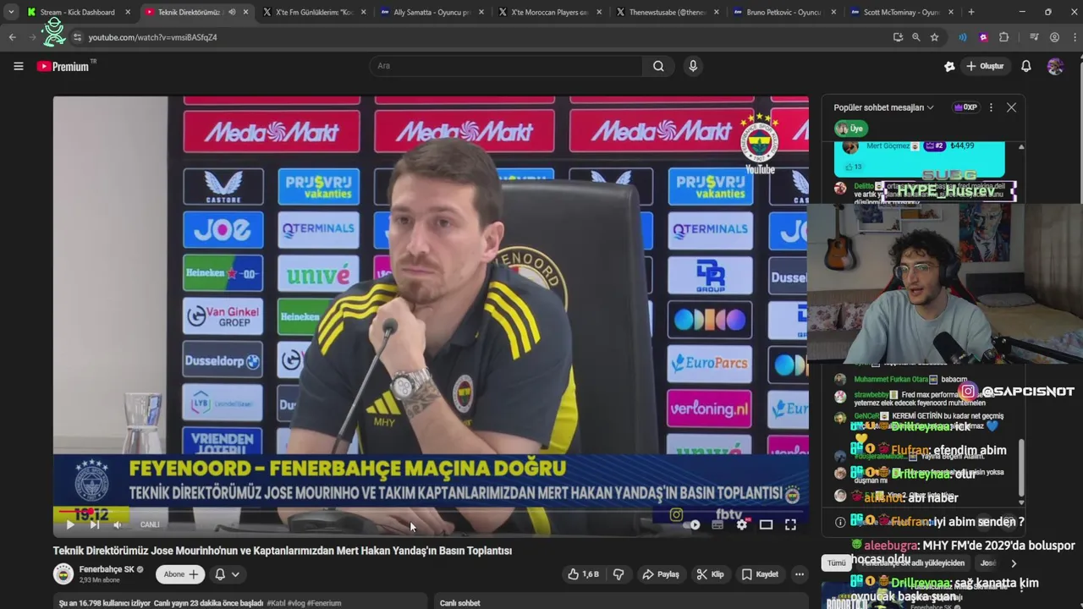Share the video with Paylaş

[660, 574]
